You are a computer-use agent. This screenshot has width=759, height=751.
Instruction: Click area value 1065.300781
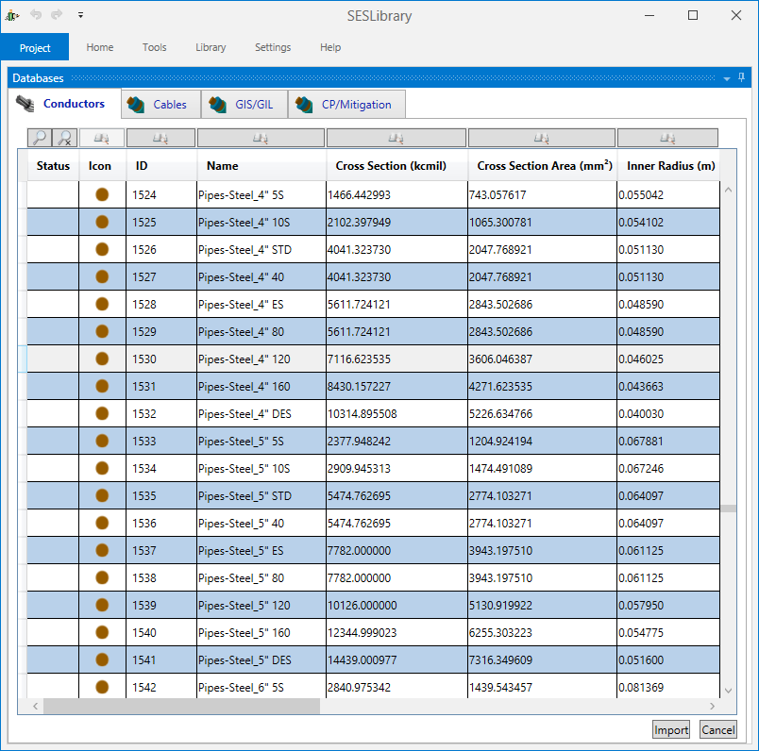point(542,222)
